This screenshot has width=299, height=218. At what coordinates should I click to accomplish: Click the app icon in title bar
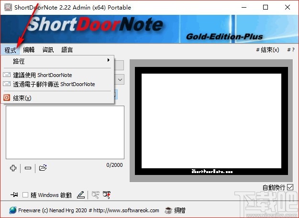point(8,7)
